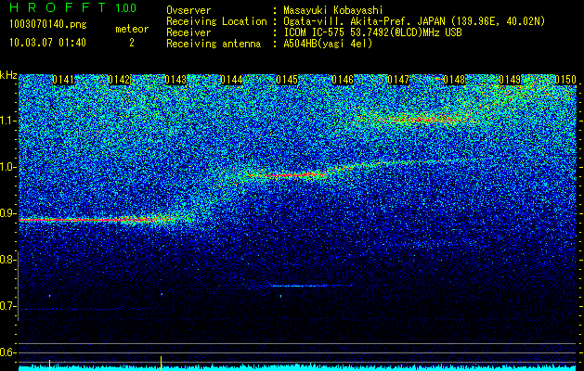Click the 1.1 kHz axis label
Viewport: 584px width, 371px height.
(7, 121)
